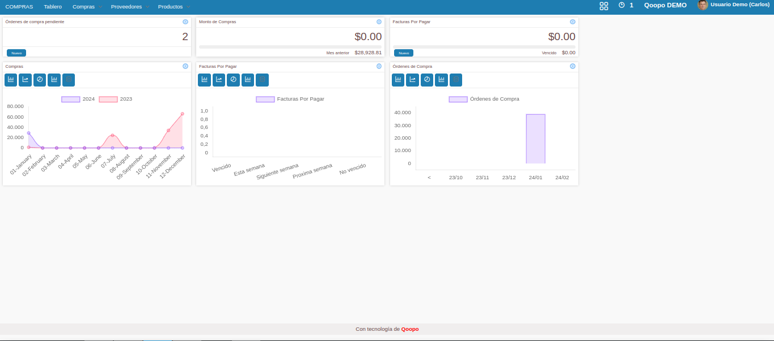The width and height of the screenshot is (774, 341).
Task: Select bar chart icon in Facturas Por Pagar
Action: [x=204, y=80]
